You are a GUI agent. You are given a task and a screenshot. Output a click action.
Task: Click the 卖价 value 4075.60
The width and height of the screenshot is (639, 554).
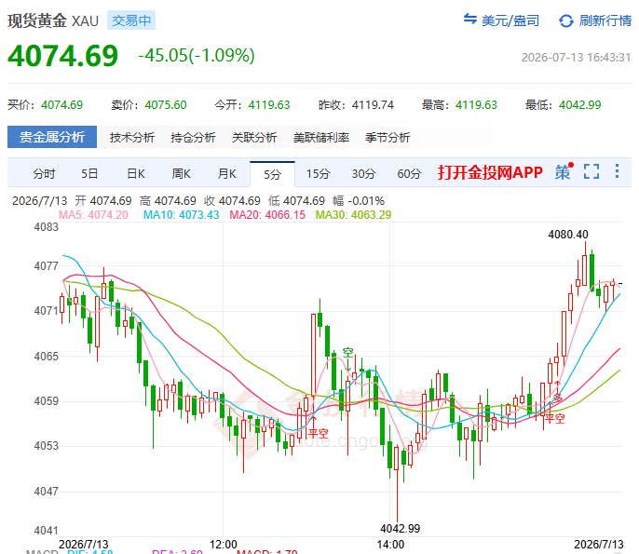coord(166,105)
